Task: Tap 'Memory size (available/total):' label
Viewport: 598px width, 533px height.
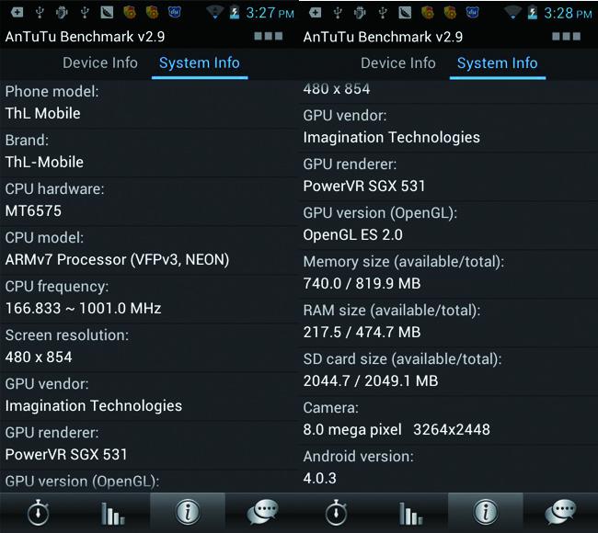Action: [404, 262]
